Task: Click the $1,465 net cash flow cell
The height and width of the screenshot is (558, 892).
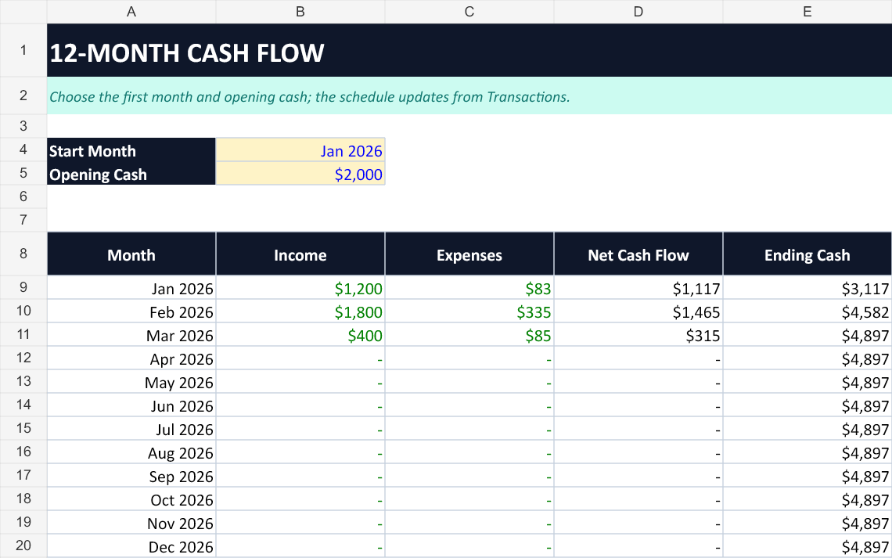Action: pyautogui.click(x=638, y=311)
